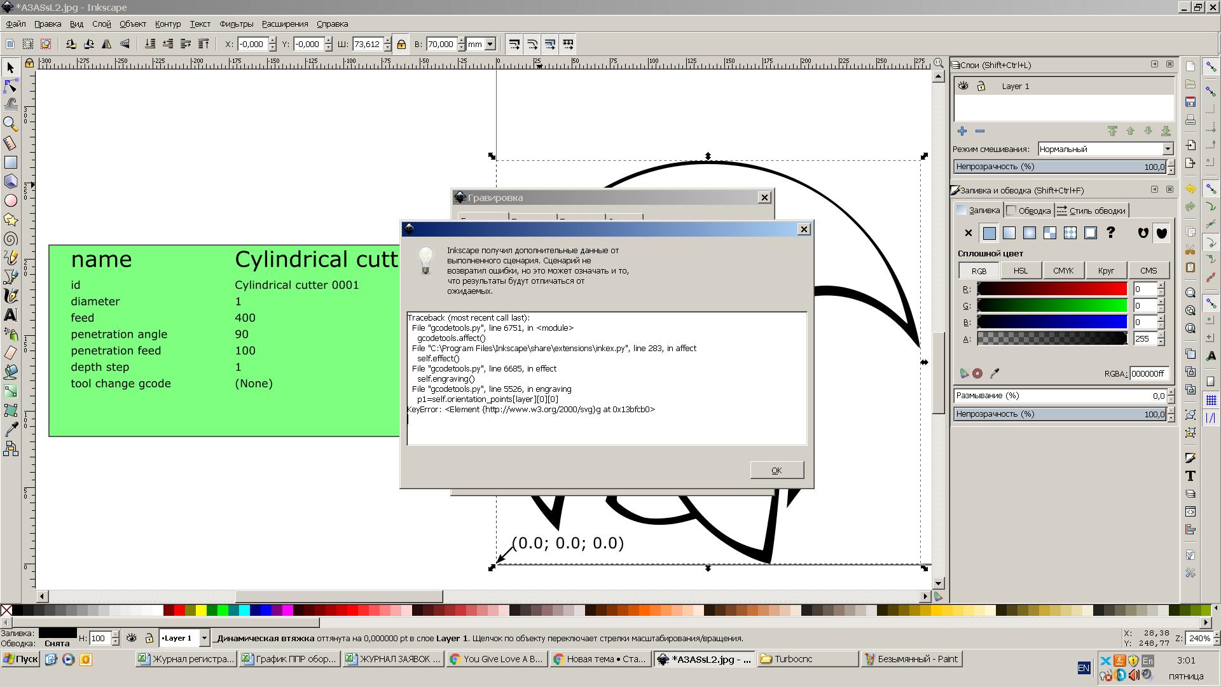Expand the blend mode Нормальный dropdown
The width and height of the screenshot is (1221, 687).
(x=1168, y=149)
